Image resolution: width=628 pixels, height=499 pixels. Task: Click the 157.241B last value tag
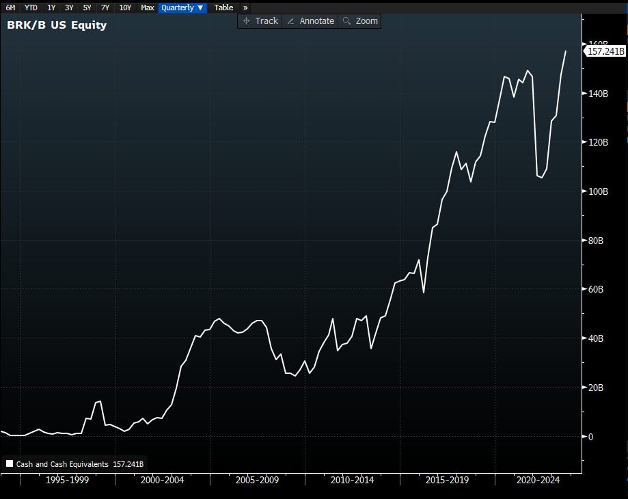(x=605, y=51)
